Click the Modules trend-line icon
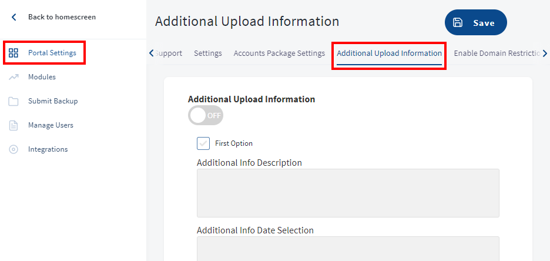 point(14,77)
